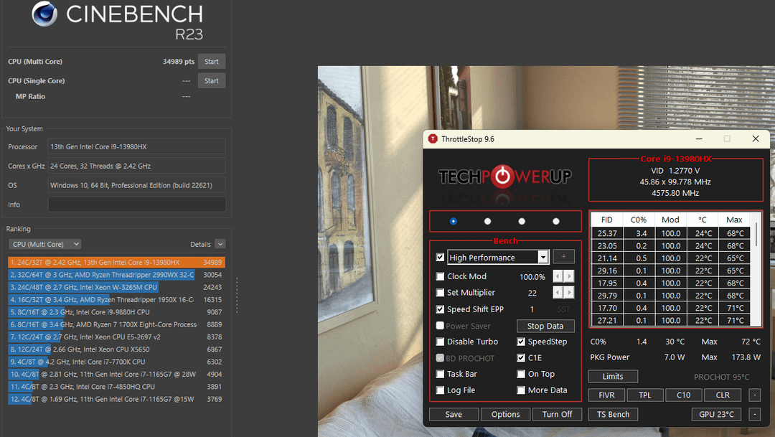Select the second ThrottleStop profile radio button
The width and height of the screenshot is (775, 437).
pyautogui.click(x=487, y=222)
